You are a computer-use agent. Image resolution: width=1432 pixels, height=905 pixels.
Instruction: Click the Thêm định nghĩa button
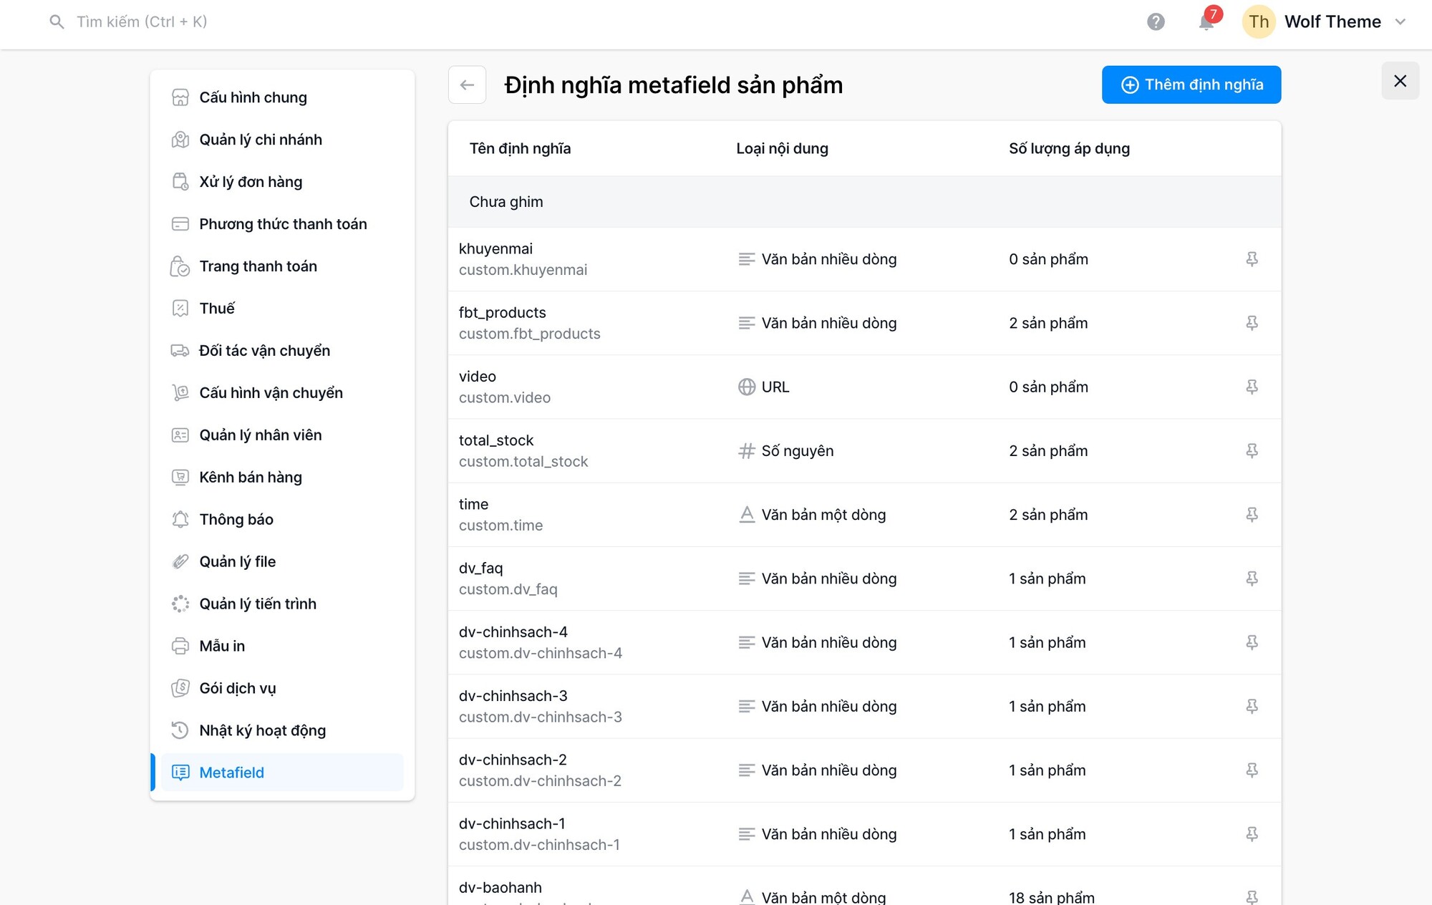point(1191,84)
